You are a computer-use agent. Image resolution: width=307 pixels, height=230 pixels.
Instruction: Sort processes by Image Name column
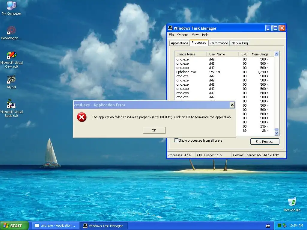[190, 54]
